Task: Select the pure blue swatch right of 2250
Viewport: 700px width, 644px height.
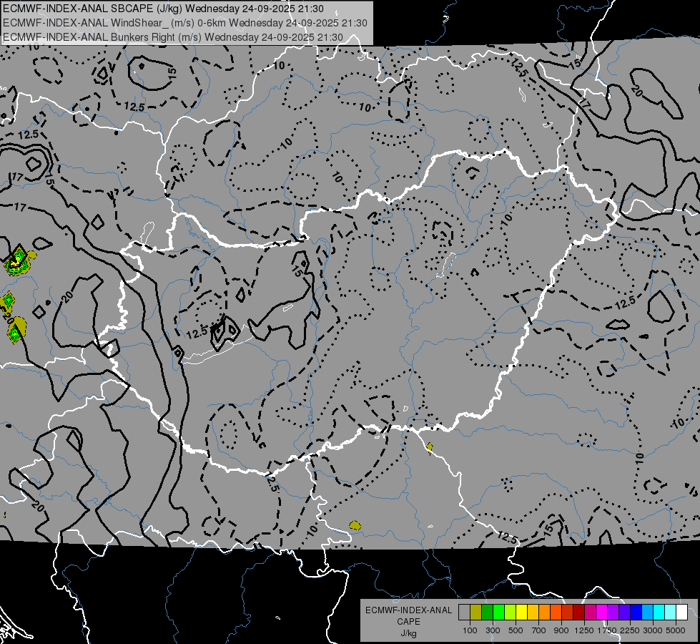Action: [636, 613]
